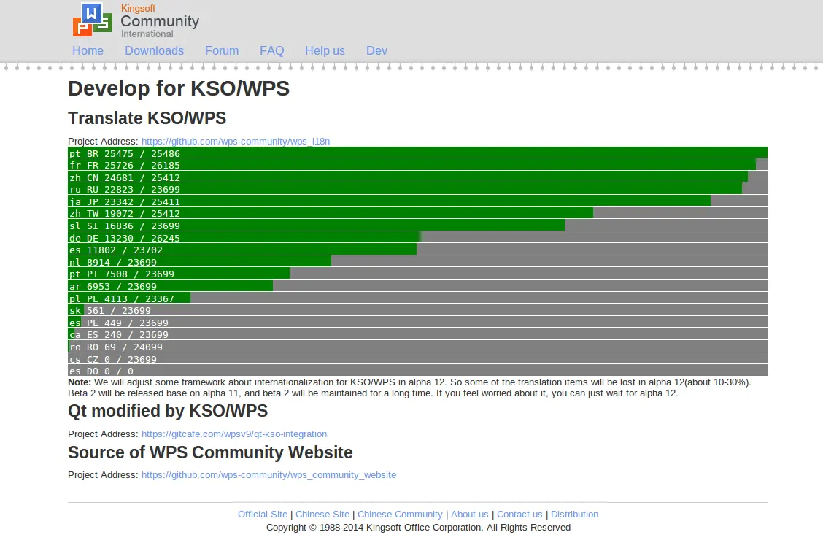
Task: Click the pt BR 25475 / 25486 progress bar
Action: [x=418, y=153]
